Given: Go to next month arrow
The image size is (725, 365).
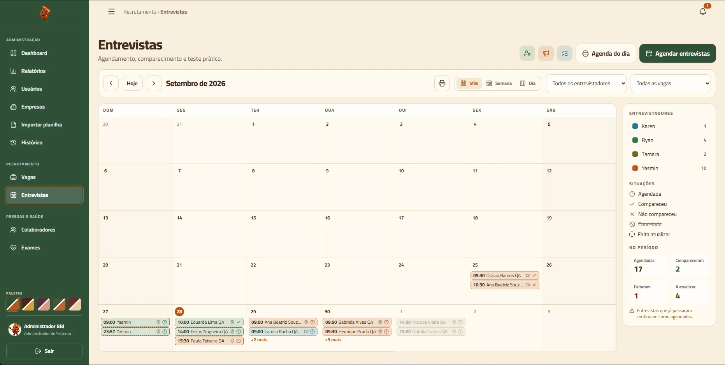Looking at the screenshot, I should point(154,83).
